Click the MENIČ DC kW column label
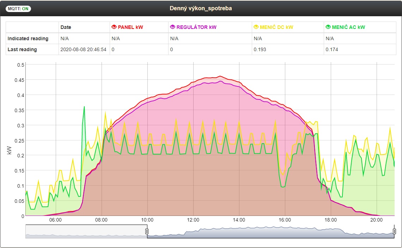Image resolution: width=402 pixels, height=248 pixels. 276,27
